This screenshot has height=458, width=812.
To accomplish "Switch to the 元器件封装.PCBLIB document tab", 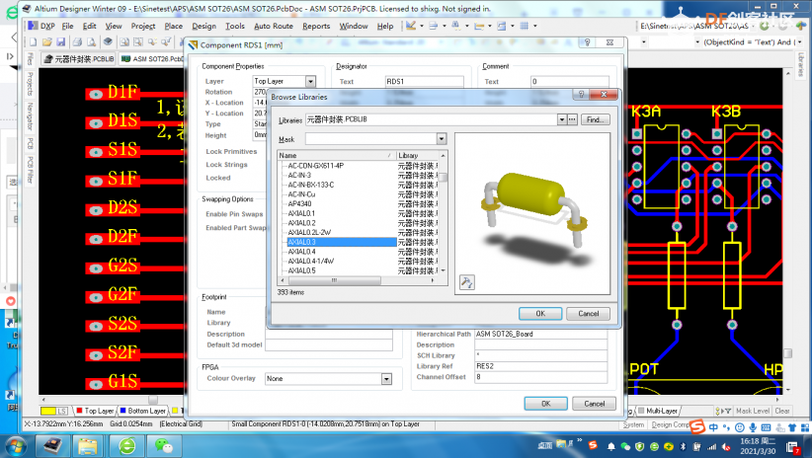I will tap(79, 59).
